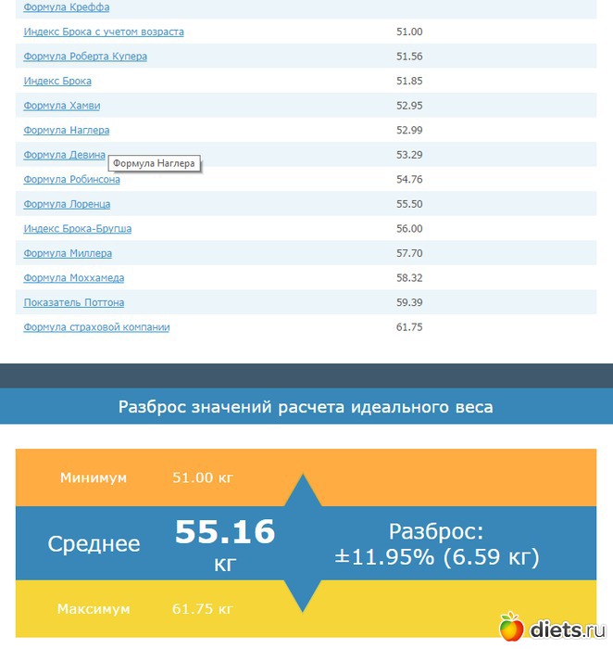Viewport: 613px width, 649px height.
Task: Click the Разброс значений расчета header
Action: 306,407
